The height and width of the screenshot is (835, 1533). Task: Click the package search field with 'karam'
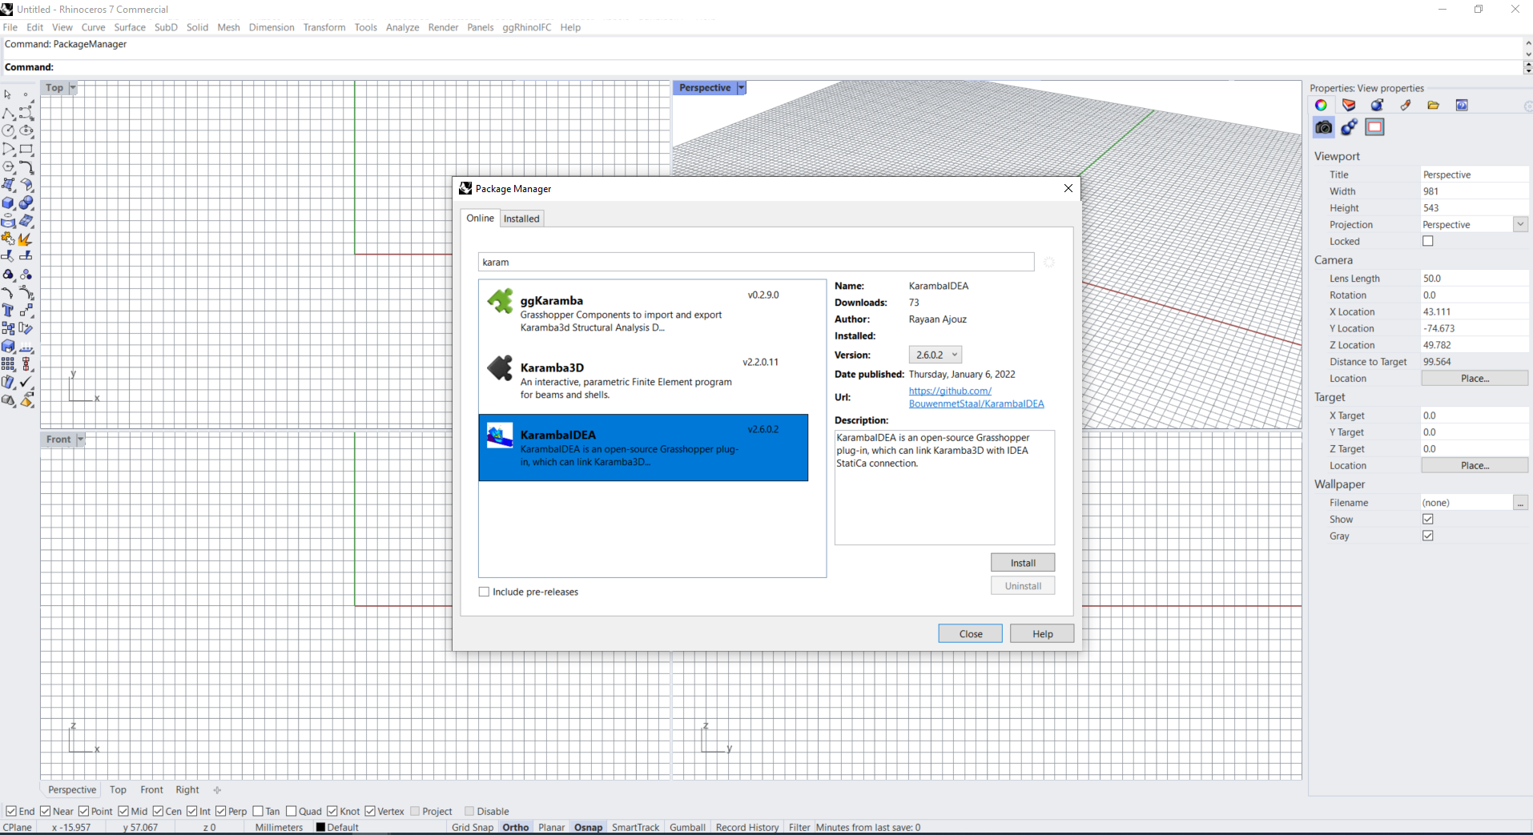[756, 262]
